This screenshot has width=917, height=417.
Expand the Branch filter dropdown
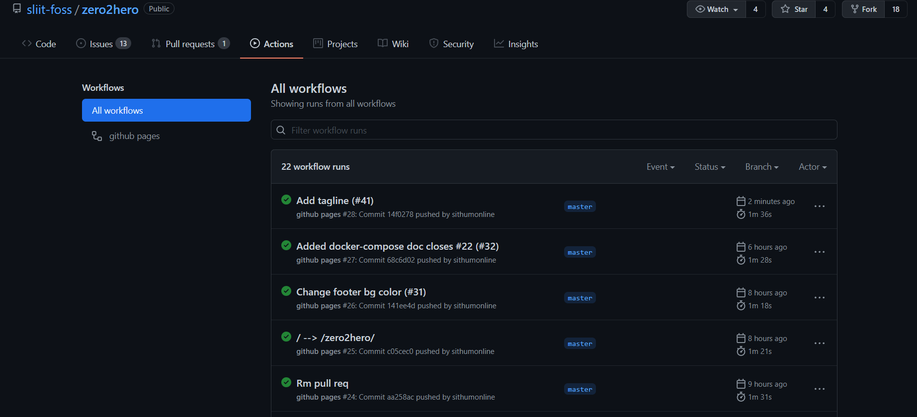click(762, 167)
